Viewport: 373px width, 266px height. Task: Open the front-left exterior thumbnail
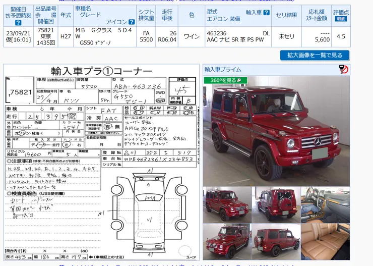(x=227, y=241)
